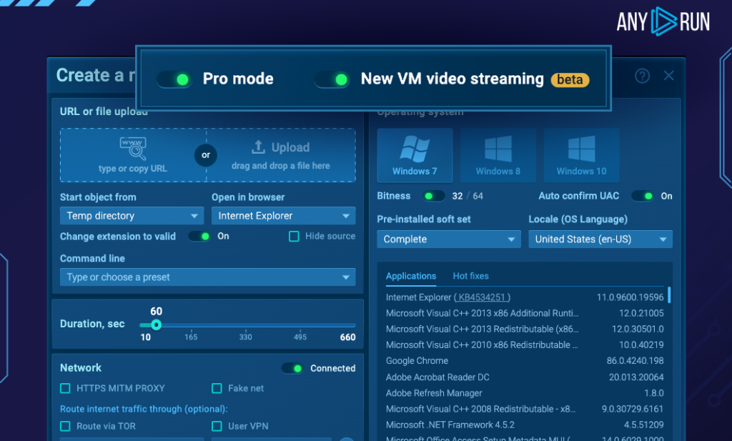Check the Hide source checkbox
The image size is (732, 441).
pyautogui.click(x=294, y=237)
